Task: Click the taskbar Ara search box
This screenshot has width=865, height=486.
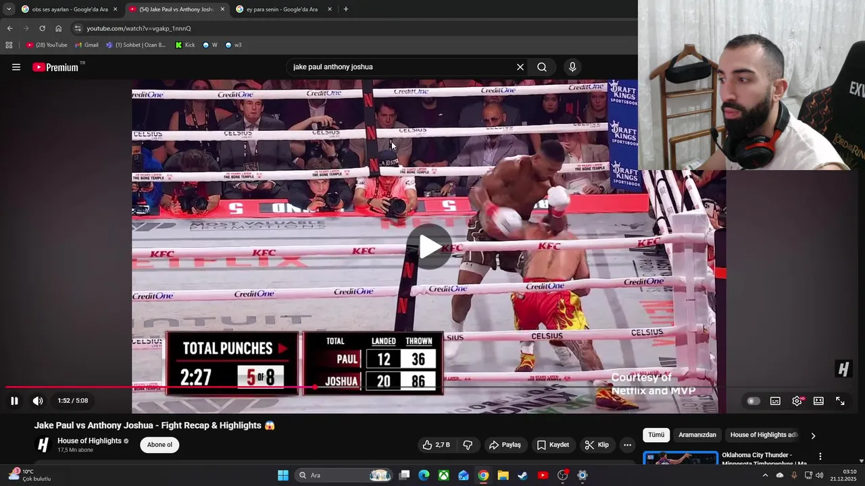Action: click(344, 475)
